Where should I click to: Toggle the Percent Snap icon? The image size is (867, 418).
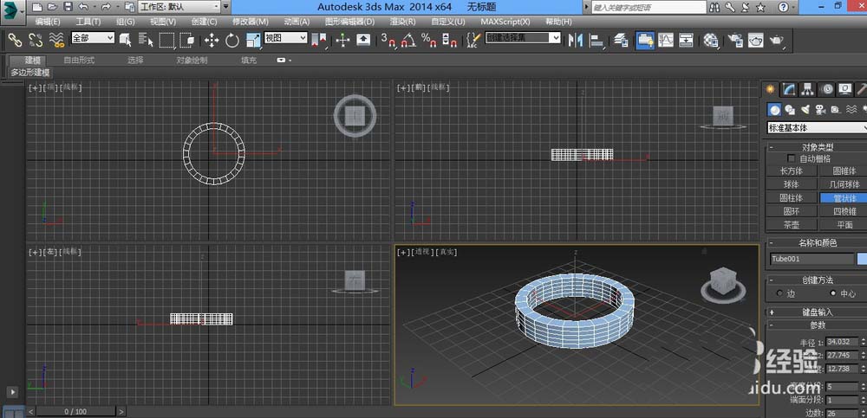[428, 40]
